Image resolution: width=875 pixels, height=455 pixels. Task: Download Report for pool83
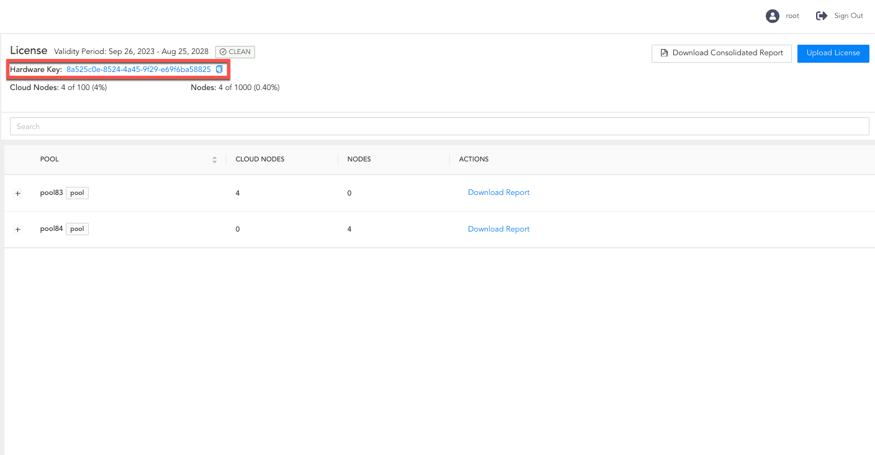[498, 192]
